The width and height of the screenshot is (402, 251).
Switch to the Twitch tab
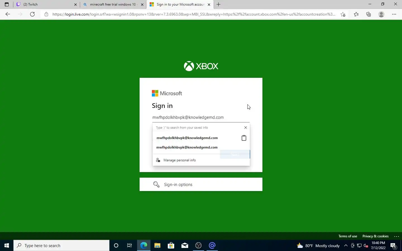click(46, 4)
